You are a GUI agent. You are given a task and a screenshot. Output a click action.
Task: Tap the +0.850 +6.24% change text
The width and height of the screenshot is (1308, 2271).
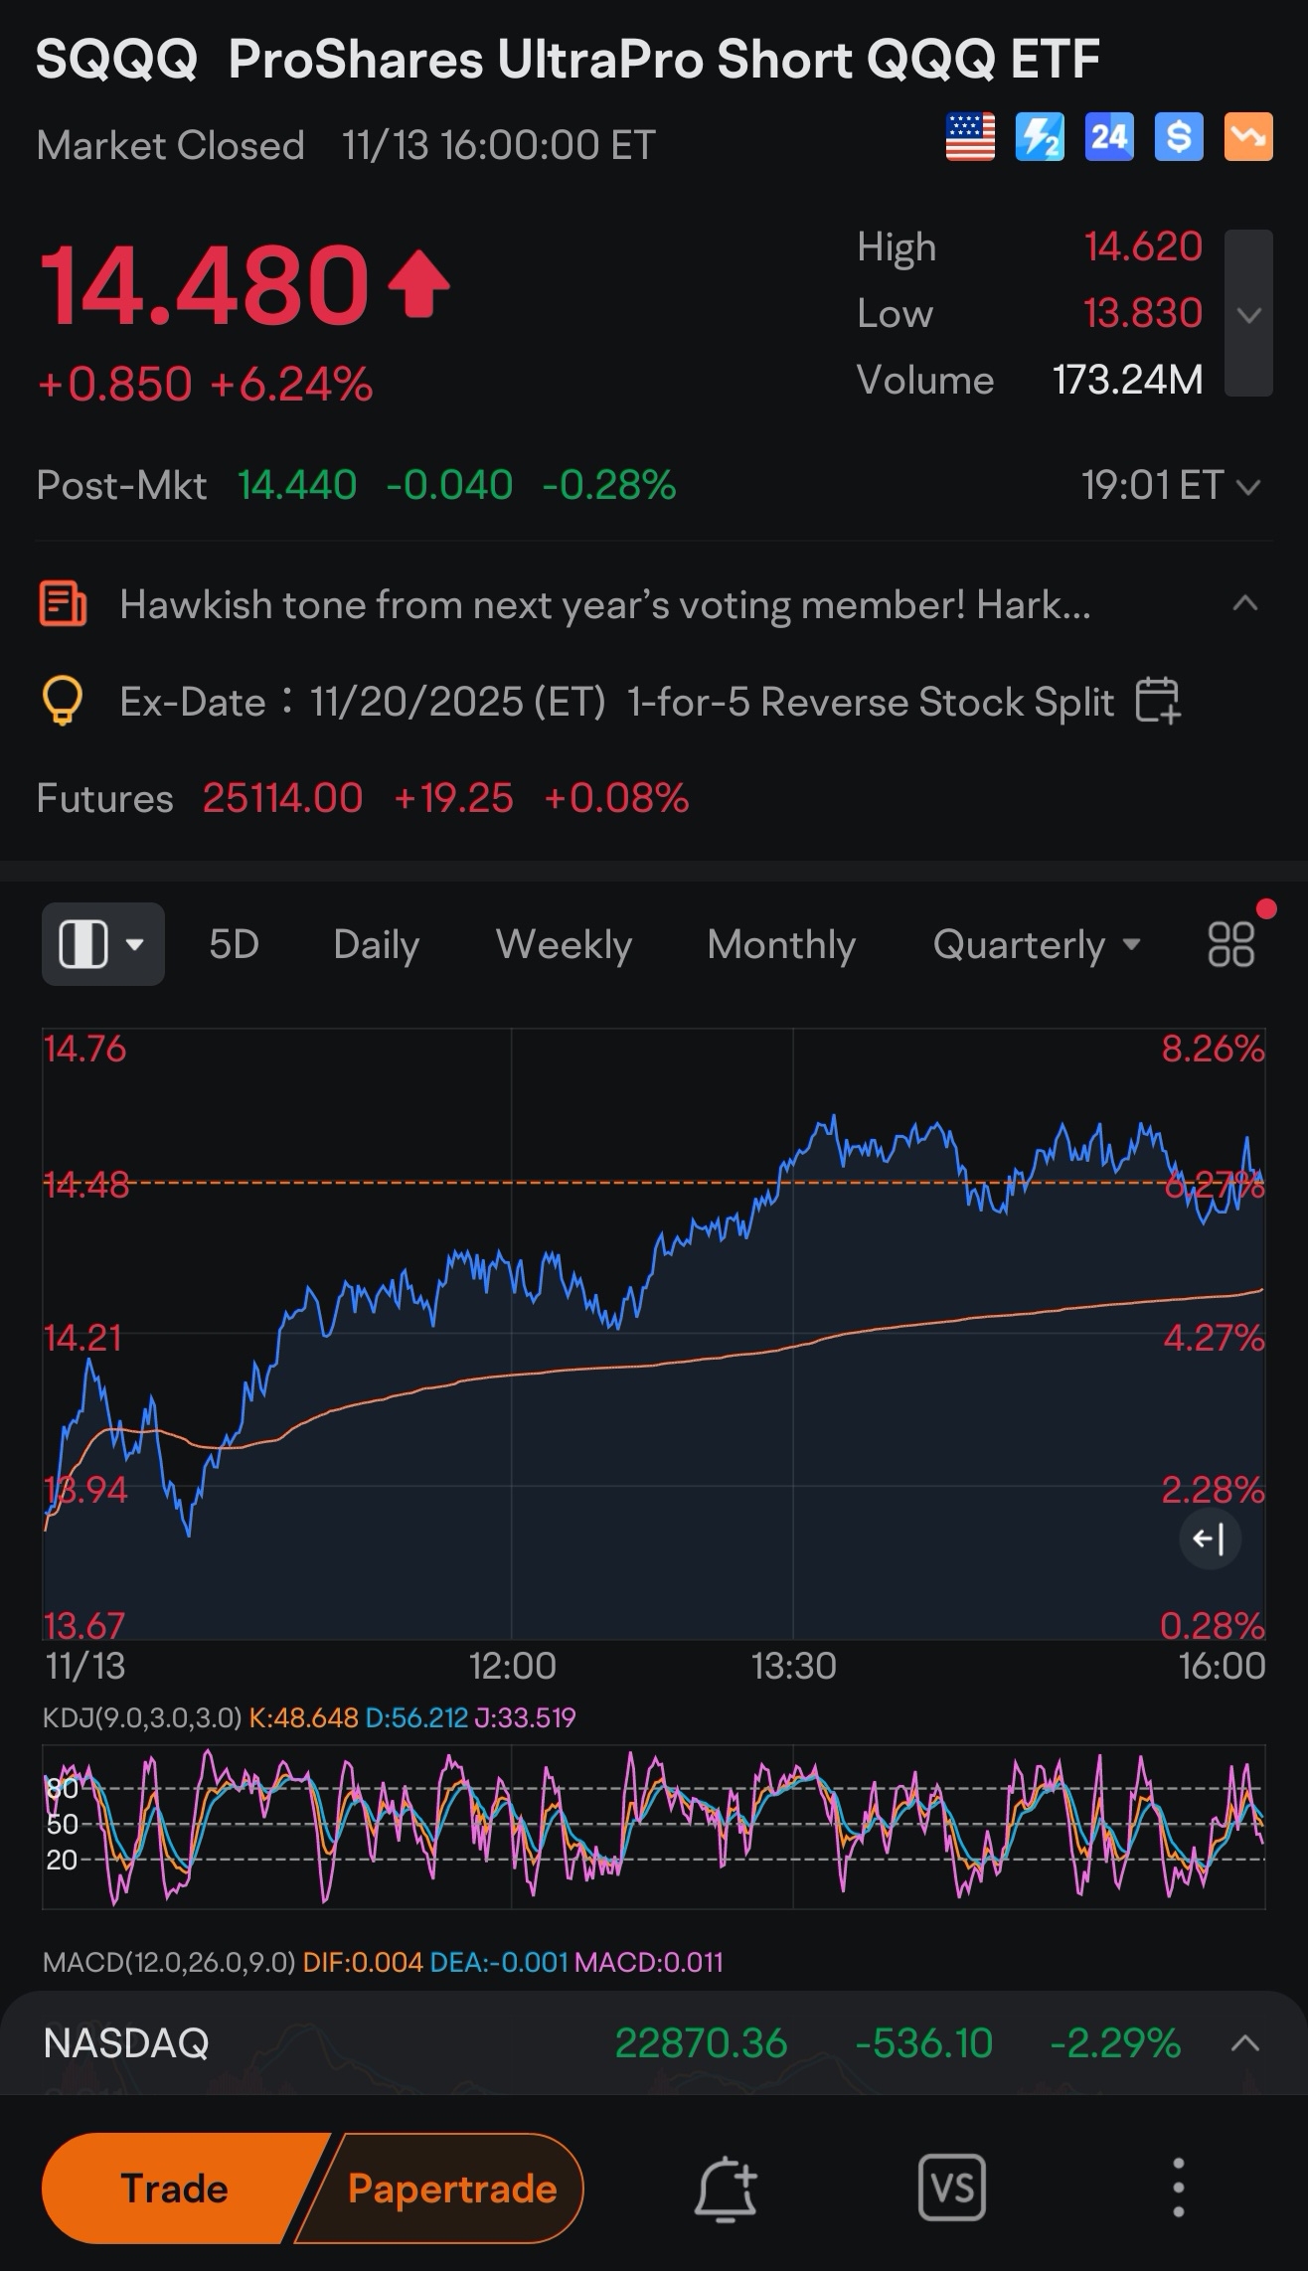pos(205,384)
